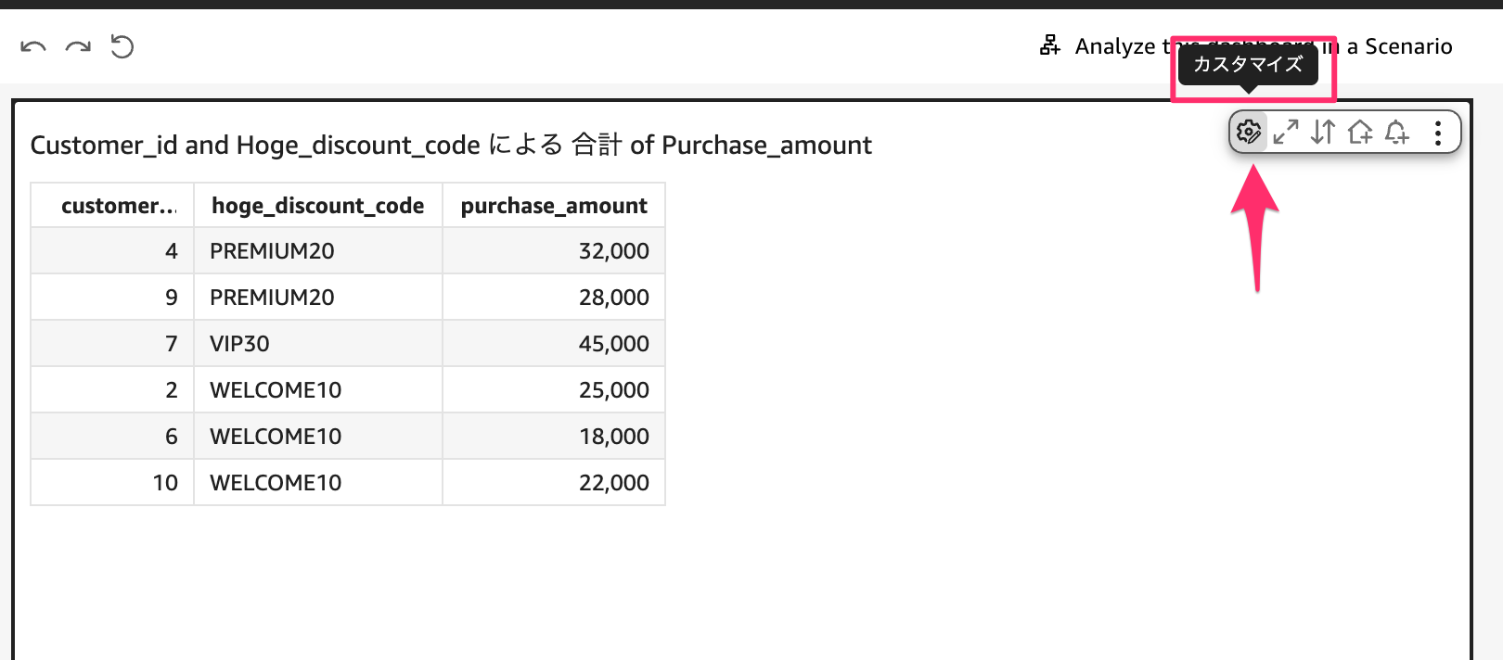
Task: Click the reset circular arrow icon
Action: [122, 46]
